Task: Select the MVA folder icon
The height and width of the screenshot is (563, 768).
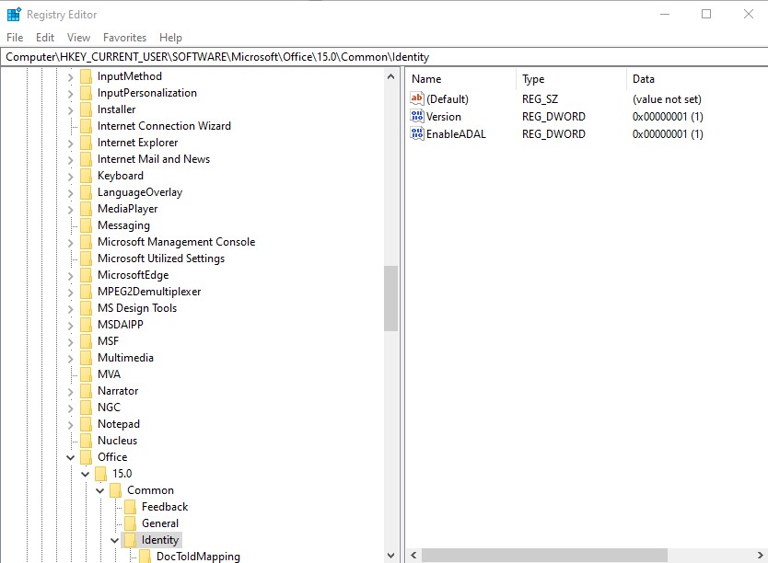Action: pos(86,374)
